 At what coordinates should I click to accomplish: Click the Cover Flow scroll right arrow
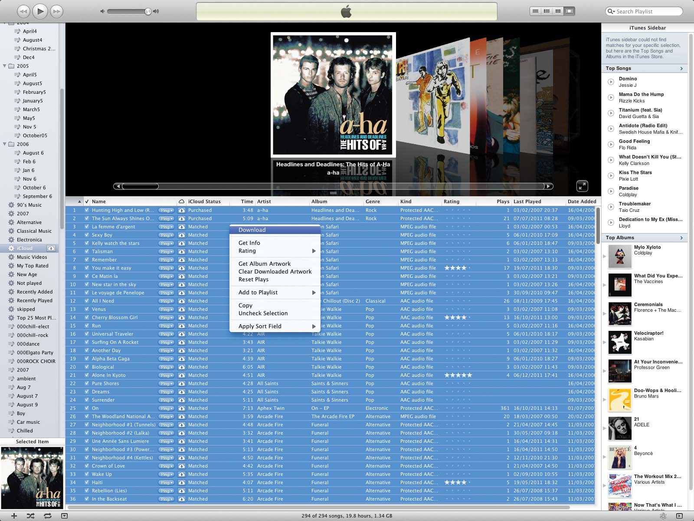[549, 186]
